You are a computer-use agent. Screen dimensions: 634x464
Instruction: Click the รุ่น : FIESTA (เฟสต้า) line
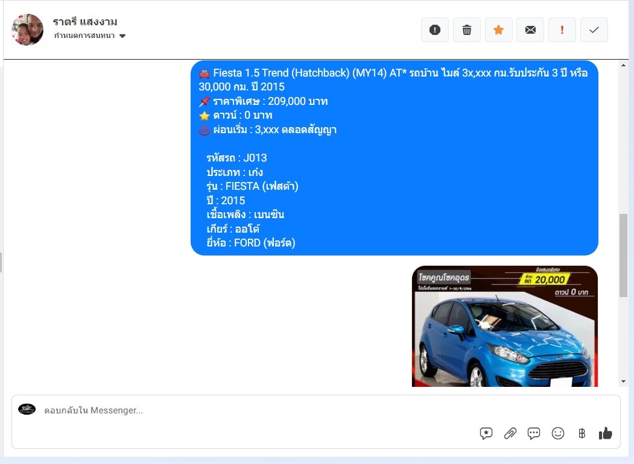pos(252,186)
